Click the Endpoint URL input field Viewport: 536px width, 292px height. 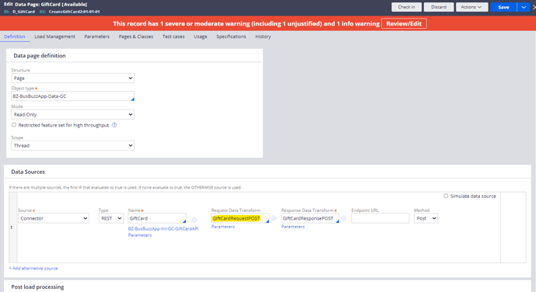[x=380, y=218]
